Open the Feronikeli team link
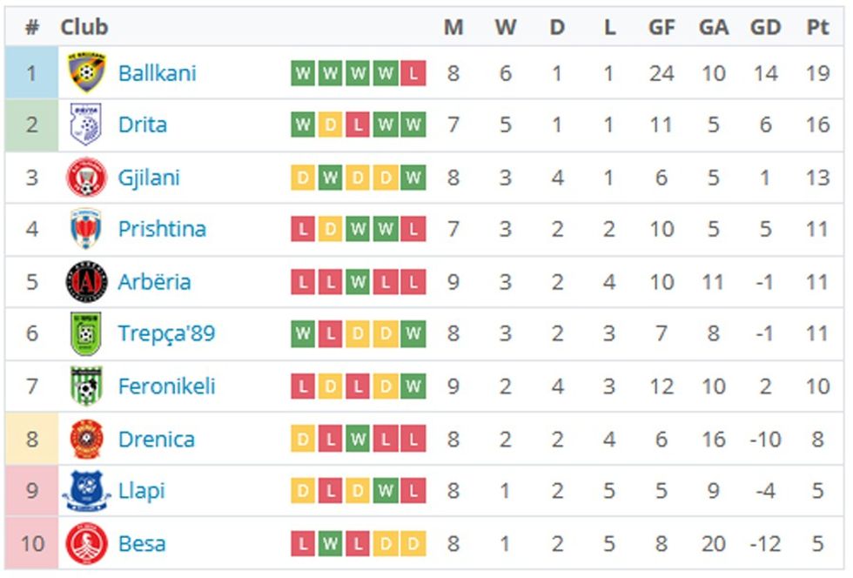Screen dimensions: 853x578 tap(166, 386)
